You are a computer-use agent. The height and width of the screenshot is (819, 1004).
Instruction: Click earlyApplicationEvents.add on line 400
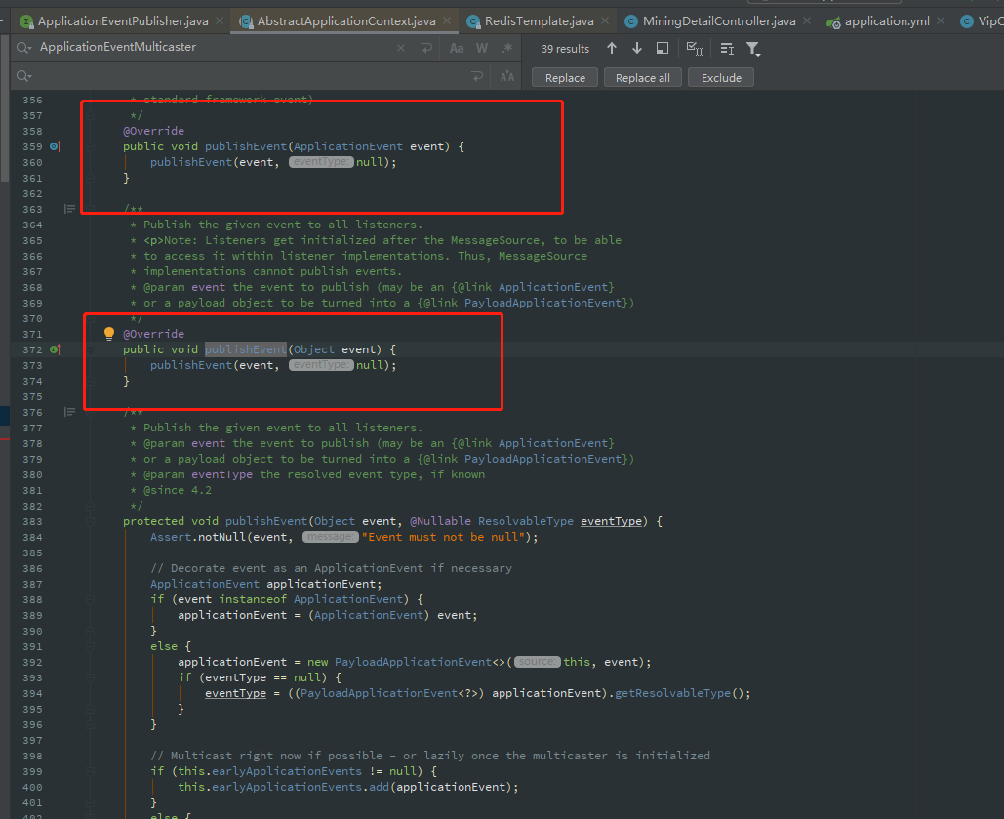tap(301, 787)
